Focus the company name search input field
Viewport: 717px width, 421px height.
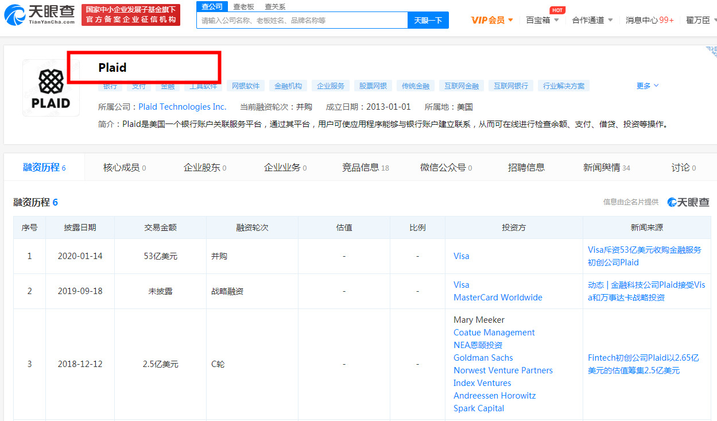pyautogui.click(x=302, y=20)
